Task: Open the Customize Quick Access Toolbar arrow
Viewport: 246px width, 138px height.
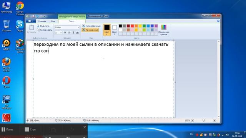Action: [x=45, y=16]
